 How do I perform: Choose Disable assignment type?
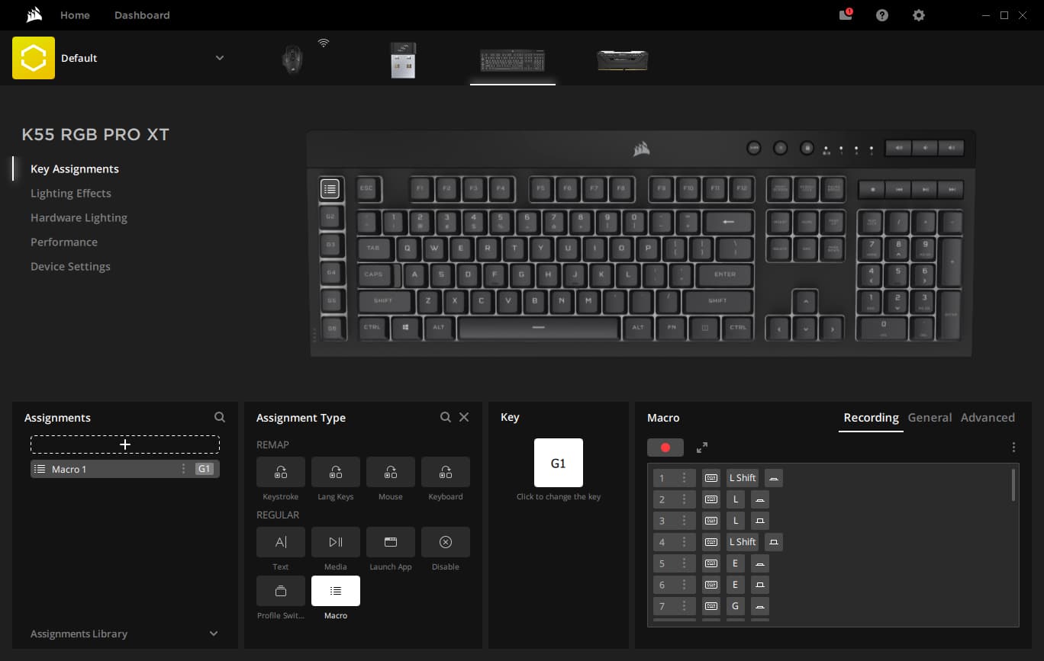(446, 542)
